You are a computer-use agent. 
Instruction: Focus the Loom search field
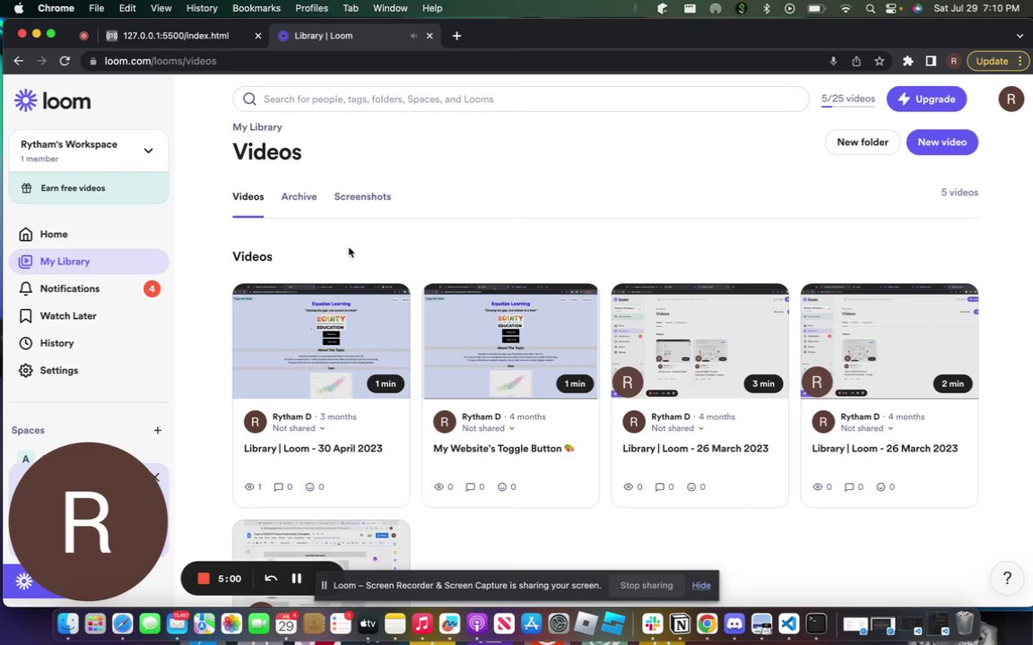(520, 99)
